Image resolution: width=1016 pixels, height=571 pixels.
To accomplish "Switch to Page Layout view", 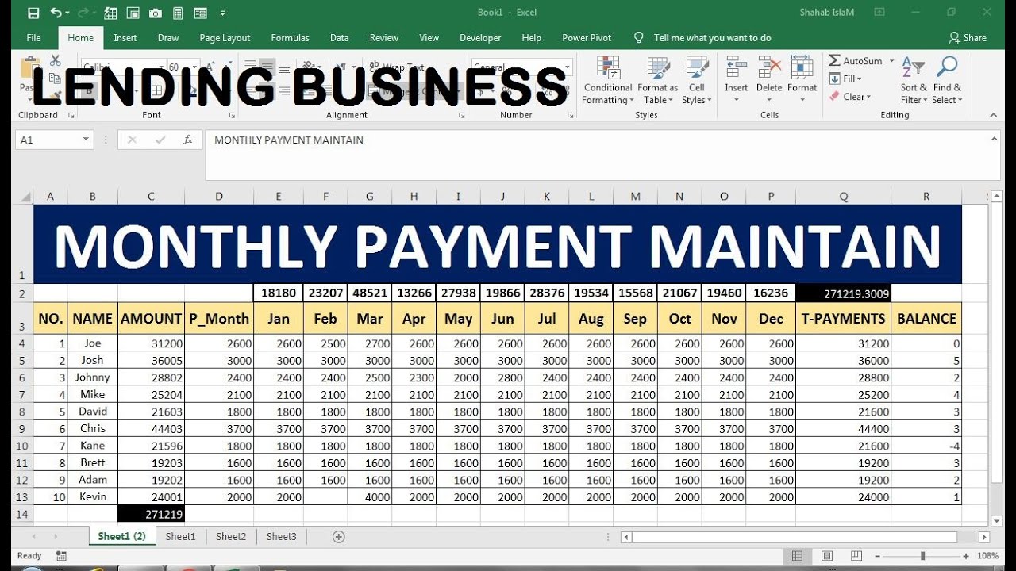I will coord(826,556).
